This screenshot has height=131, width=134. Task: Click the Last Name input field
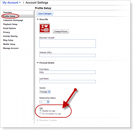67,82
